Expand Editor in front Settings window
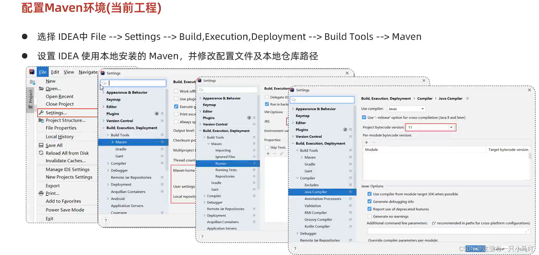The height and width of the screenshot is (255, 539). tap(293, 123)
